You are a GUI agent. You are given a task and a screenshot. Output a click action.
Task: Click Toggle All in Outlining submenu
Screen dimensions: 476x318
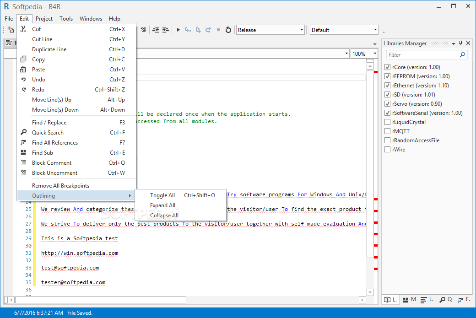point(181,195)
